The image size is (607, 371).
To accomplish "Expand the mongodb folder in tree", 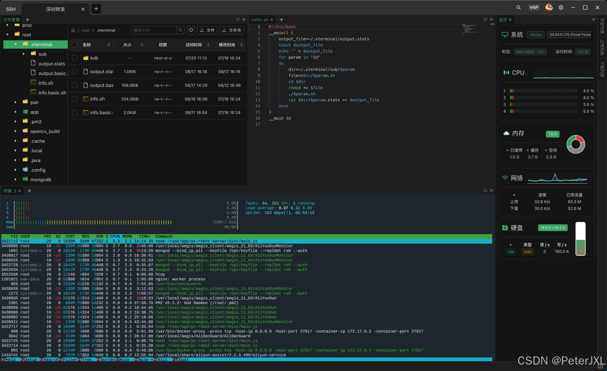I will tap(15, 179).
